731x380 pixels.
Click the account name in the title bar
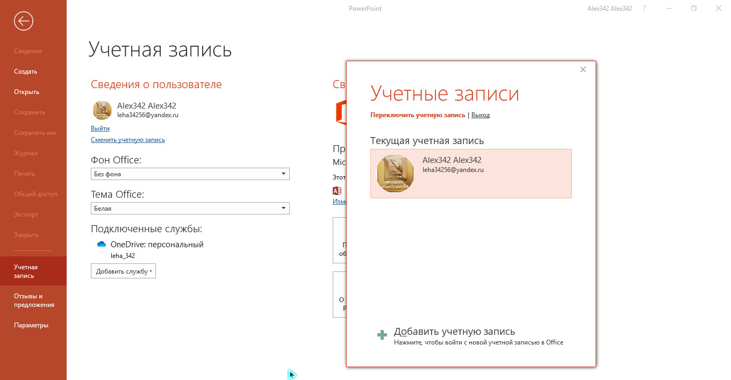[x=610, y=9]
